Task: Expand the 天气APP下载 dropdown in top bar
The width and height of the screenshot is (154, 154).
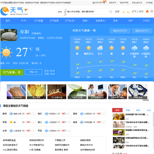Action: pyautogui.click(x=100, y=3)
